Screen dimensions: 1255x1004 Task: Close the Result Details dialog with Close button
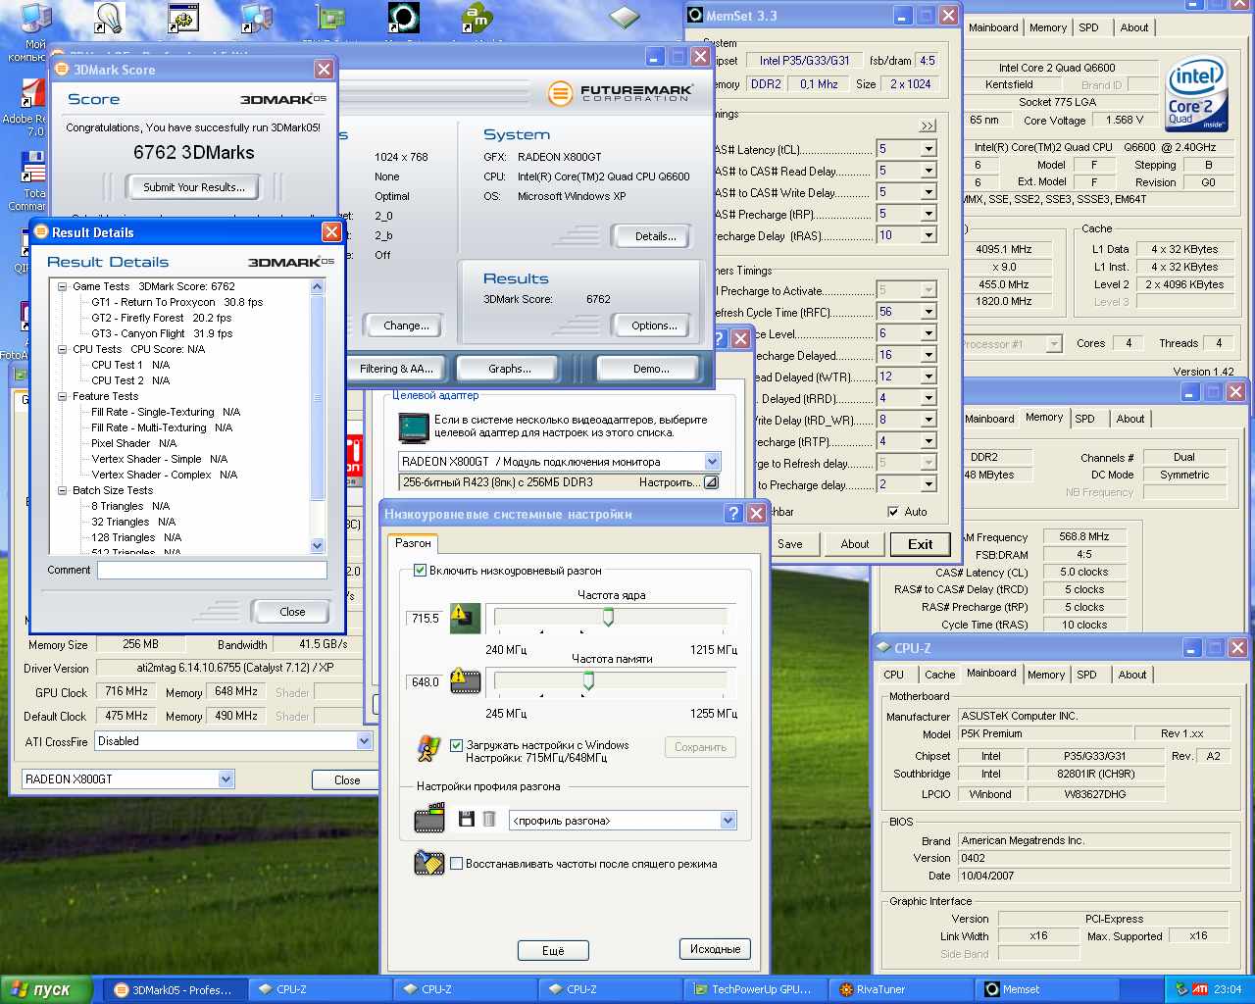292,611
